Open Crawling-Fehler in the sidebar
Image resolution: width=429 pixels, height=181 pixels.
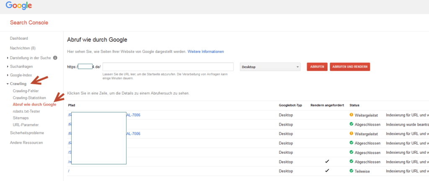pyautogui.click(x=26, y=91)
